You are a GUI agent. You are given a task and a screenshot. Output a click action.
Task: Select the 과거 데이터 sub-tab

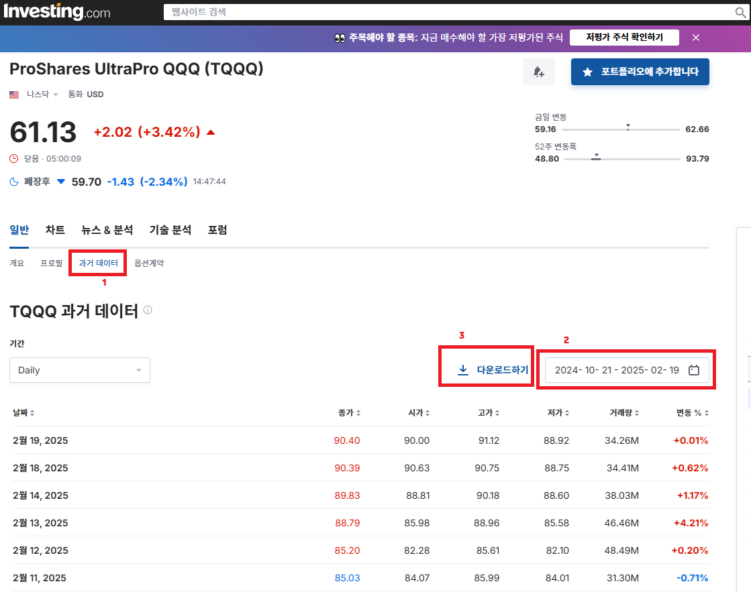pyautogui.click(x=98, y=263)
